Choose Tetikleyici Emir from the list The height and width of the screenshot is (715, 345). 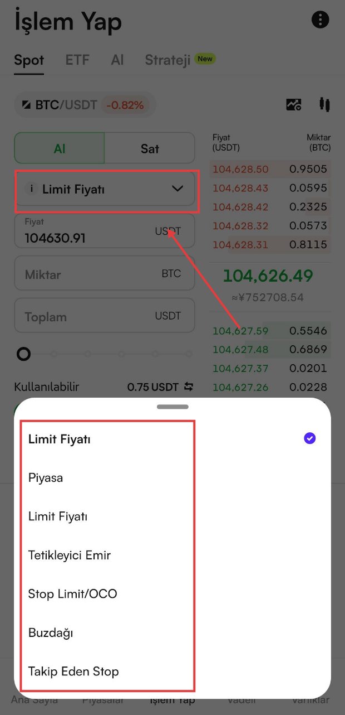pyautogui.click(x=70, y=555)
